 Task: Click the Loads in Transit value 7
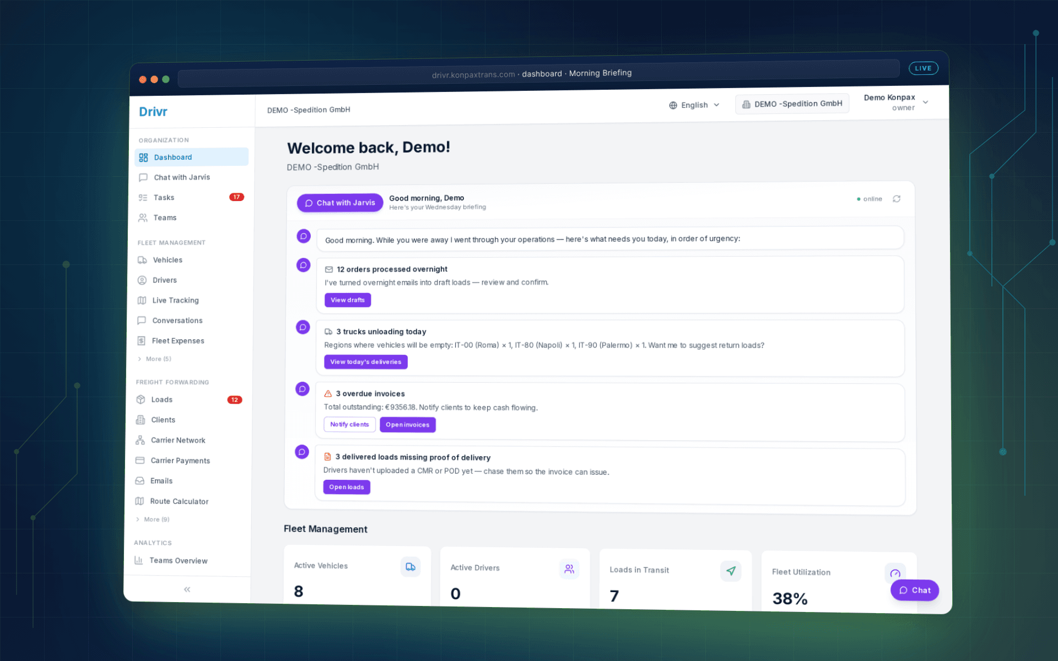pos(614,596)
